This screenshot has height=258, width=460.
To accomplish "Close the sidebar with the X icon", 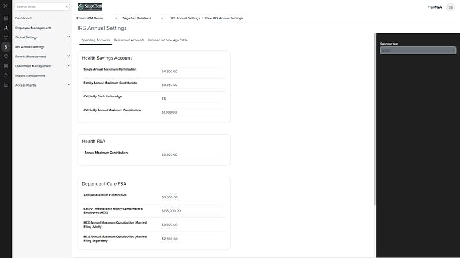I will pyautogui.click(x=6, y=6).
